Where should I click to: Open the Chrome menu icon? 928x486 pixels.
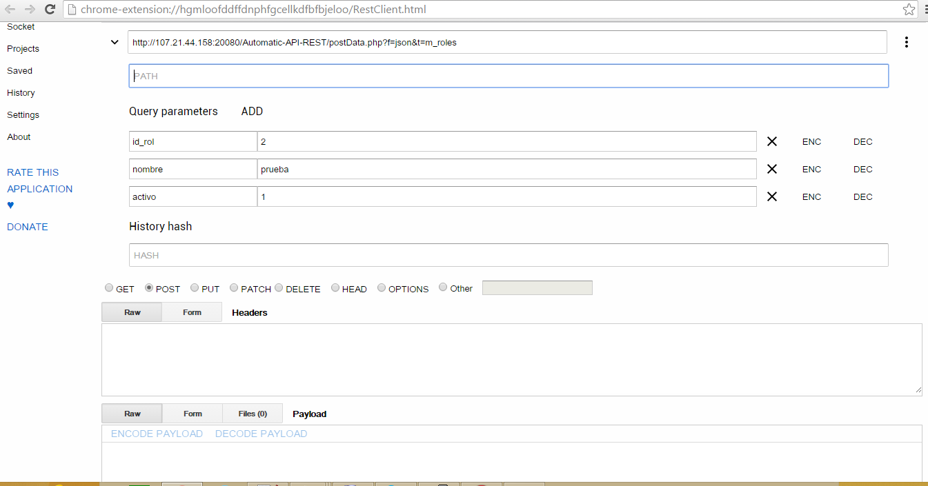coord(925,10)
